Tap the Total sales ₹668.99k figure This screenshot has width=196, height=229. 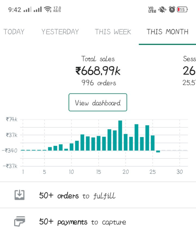click(98, 71)
